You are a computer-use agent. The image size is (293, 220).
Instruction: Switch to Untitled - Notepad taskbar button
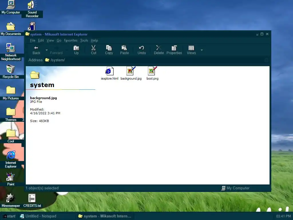[47, 216]
